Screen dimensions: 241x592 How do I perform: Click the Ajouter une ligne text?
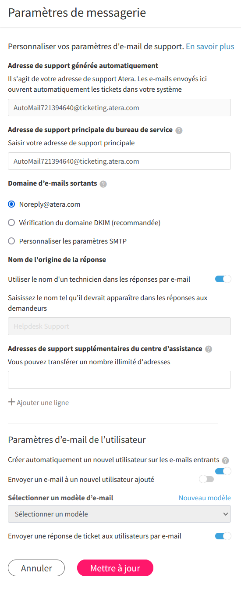43,402
